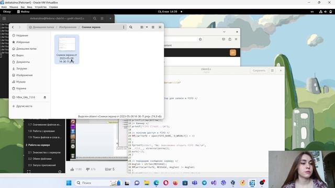
Task: Open 'Вид' menu in VirtualBox
Action: 23,7
